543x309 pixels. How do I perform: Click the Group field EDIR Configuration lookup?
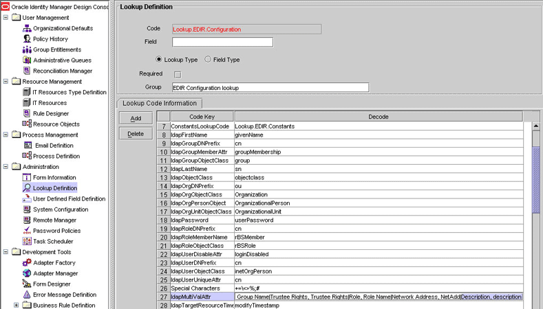pos(270,87)
